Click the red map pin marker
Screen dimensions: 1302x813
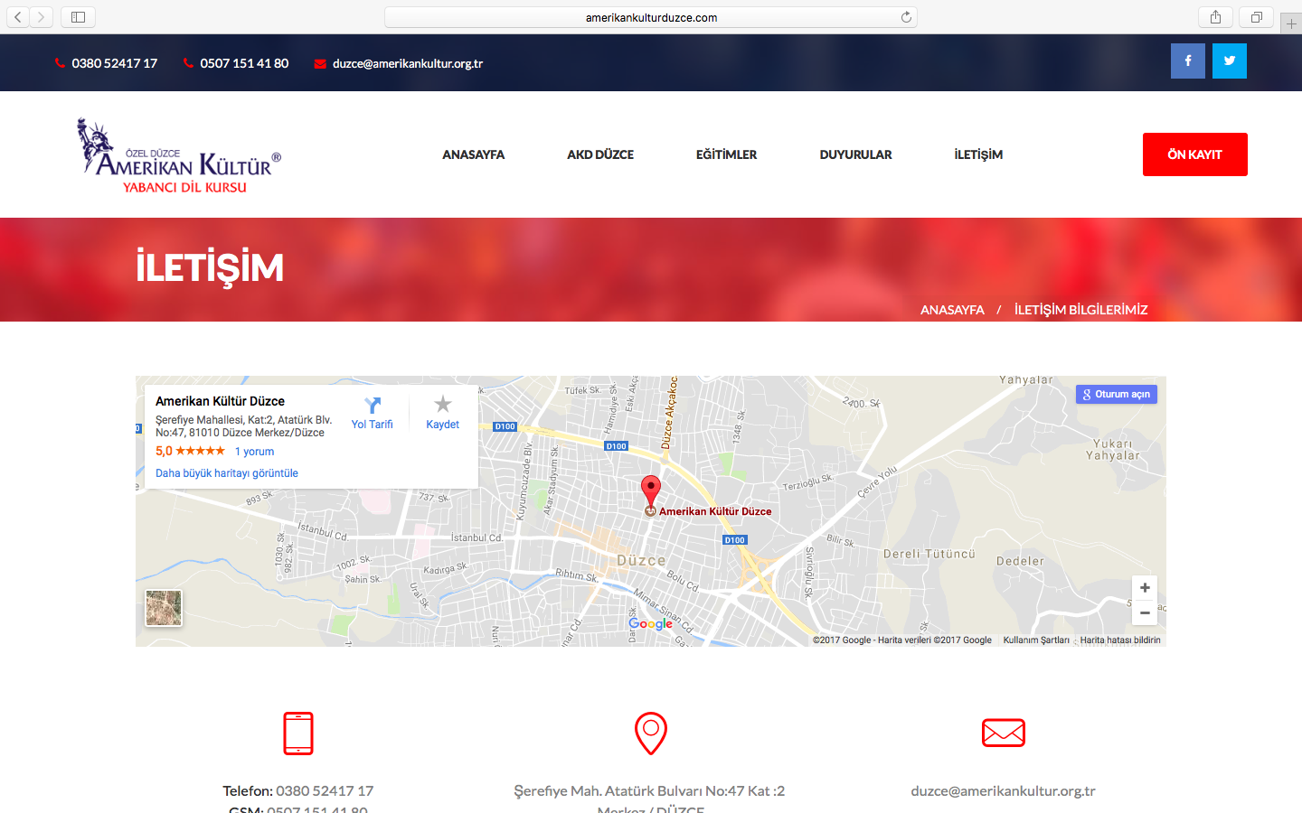click(x=650, y=492)
